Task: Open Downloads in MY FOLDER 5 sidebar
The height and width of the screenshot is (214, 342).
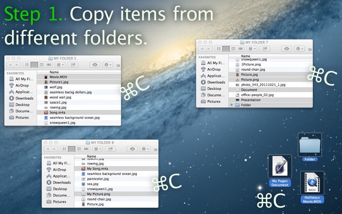Action: click(x=21, y=98)
